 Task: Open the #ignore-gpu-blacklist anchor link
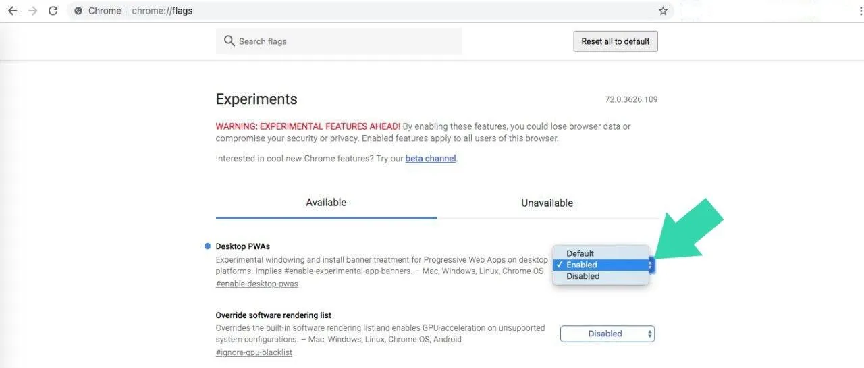tap(254, 352)
